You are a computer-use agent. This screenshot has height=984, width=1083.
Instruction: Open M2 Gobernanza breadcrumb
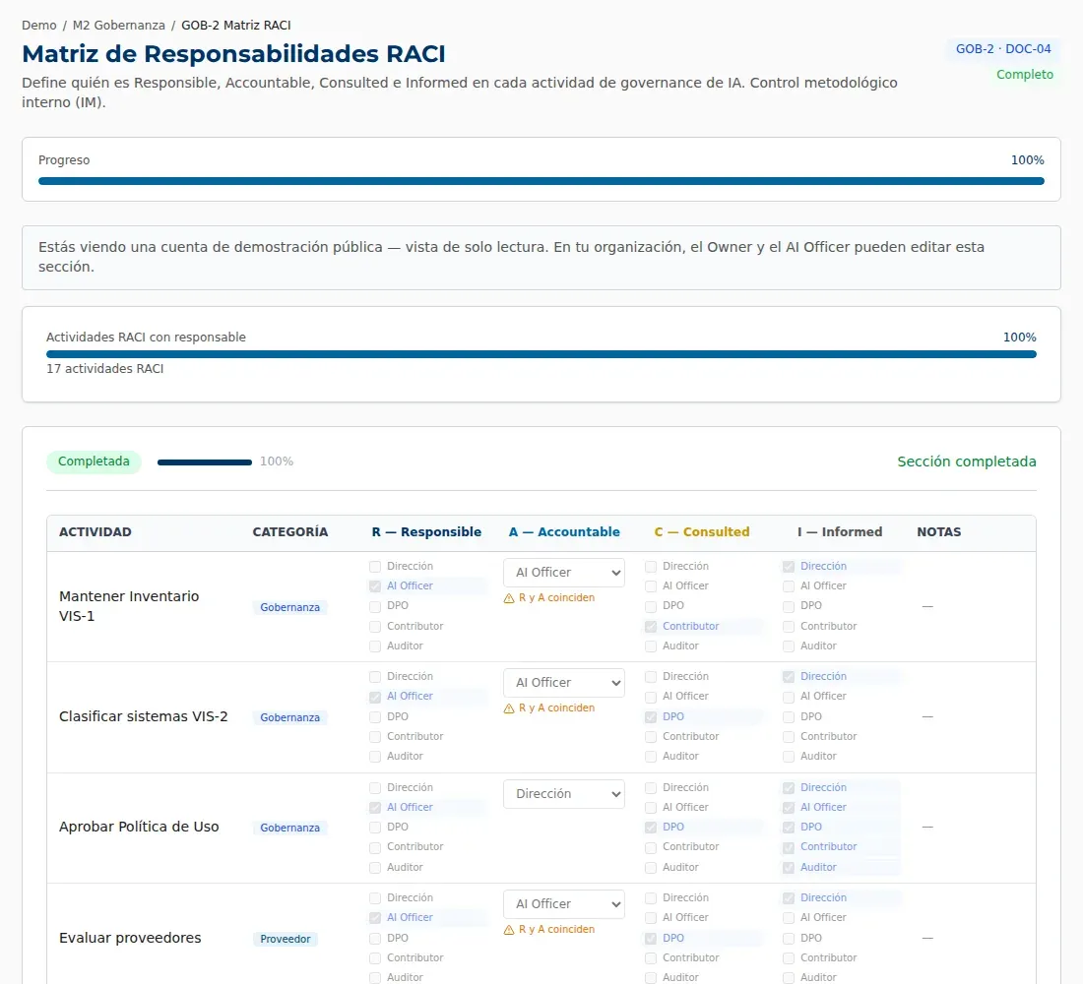tap(119, 26)
